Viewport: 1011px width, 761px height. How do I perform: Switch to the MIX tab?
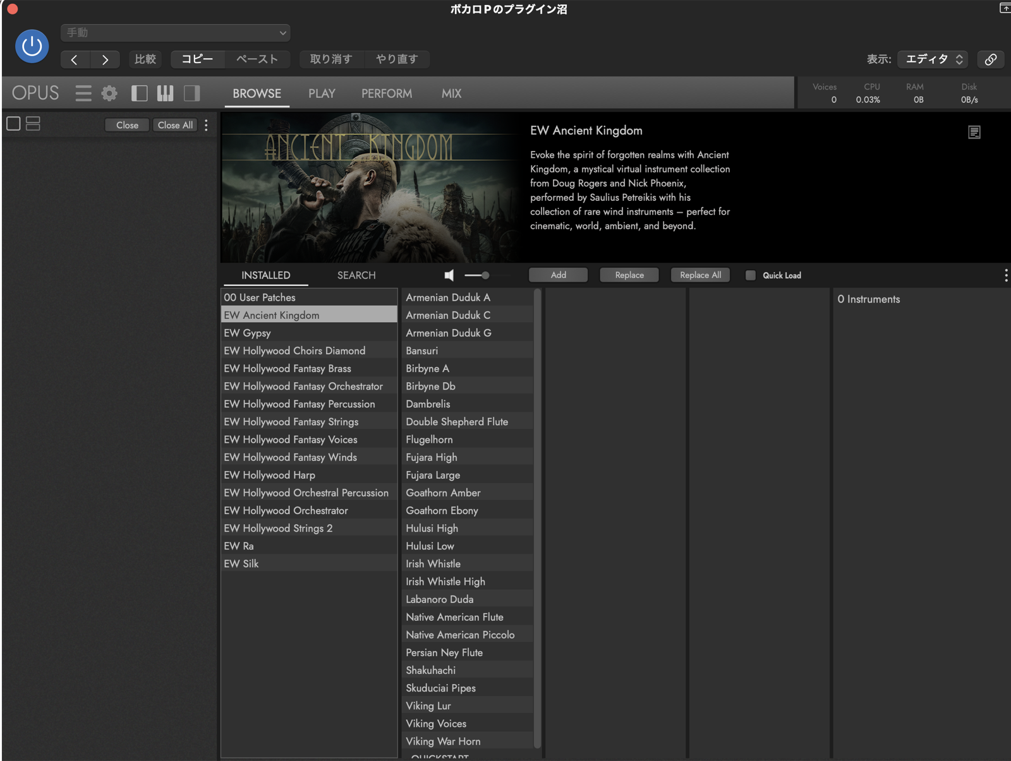(x=451, y=93)
